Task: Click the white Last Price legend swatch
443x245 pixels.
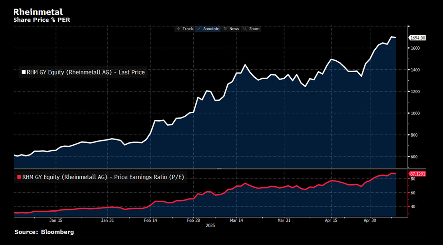Action: point(24,73)
